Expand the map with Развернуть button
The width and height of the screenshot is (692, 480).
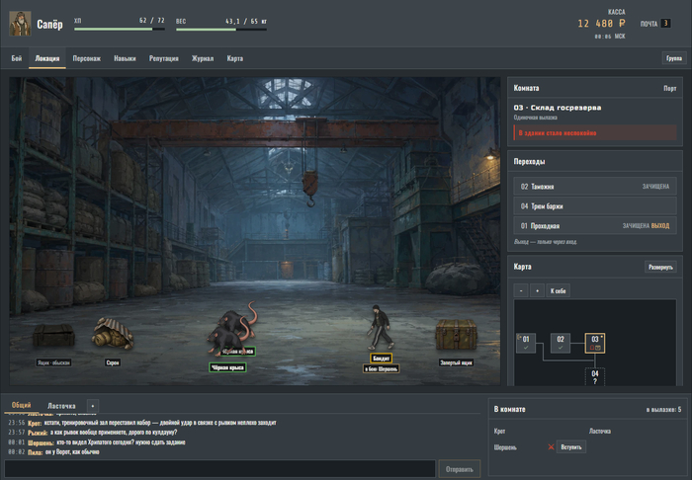(660, 267)
